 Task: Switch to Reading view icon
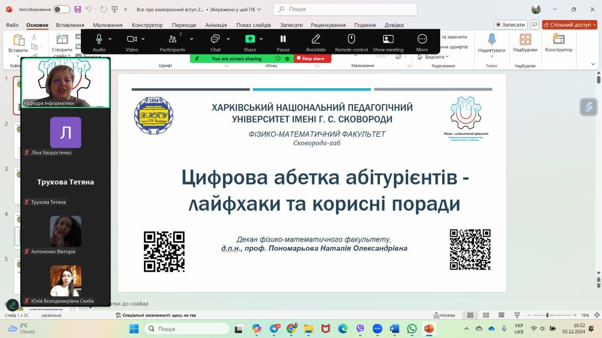click(x=501, y=315)
